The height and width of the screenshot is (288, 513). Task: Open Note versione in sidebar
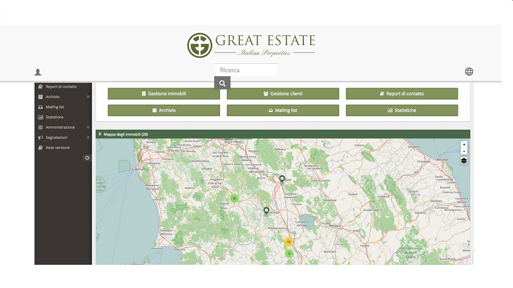(58, 147)
